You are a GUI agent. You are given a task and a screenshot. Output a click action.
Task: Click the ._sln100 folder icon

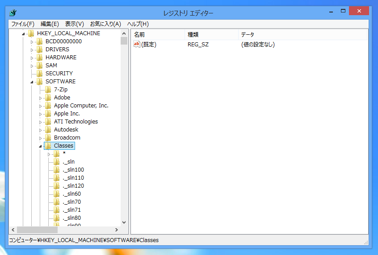click(x=56, y=169)
